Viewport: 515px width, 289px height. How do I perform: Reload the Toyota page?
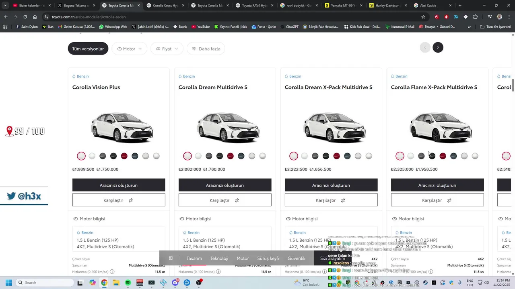(x=25, y=17)
